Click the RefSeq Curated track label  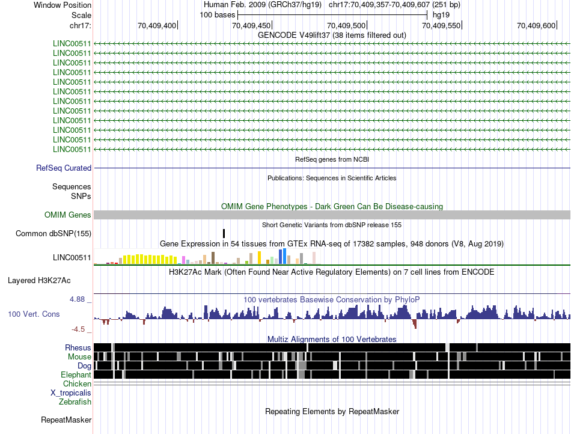click(x=64, y=168)
